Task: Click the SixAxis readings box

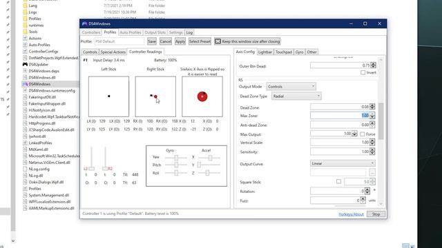Action: pyautogui.click(x=202, y=96)
